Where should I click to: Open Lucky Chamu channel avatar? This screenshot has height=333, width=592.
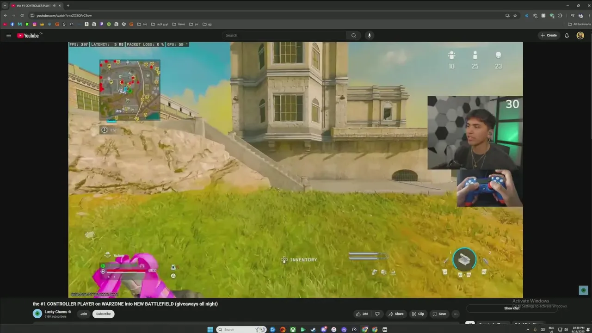(37, 314)
